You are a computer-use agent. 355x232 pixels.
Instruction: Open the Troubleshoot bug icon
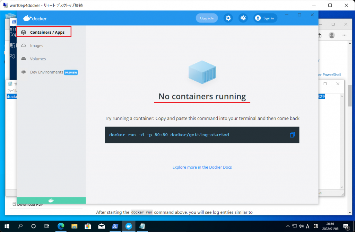(243, 18)
